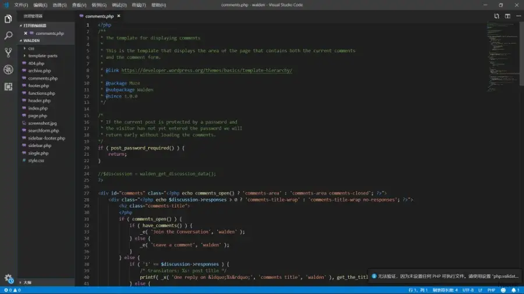
Task: Open the Edit menu
Action: coord(40,5)
